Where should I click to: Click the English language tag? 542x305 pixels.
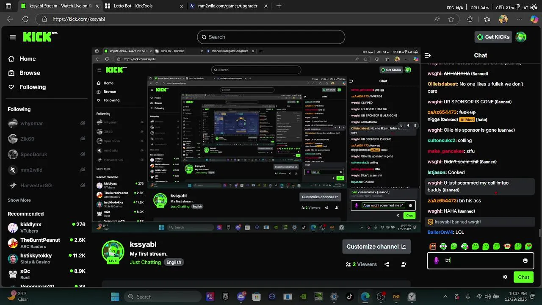coord(174,262)
